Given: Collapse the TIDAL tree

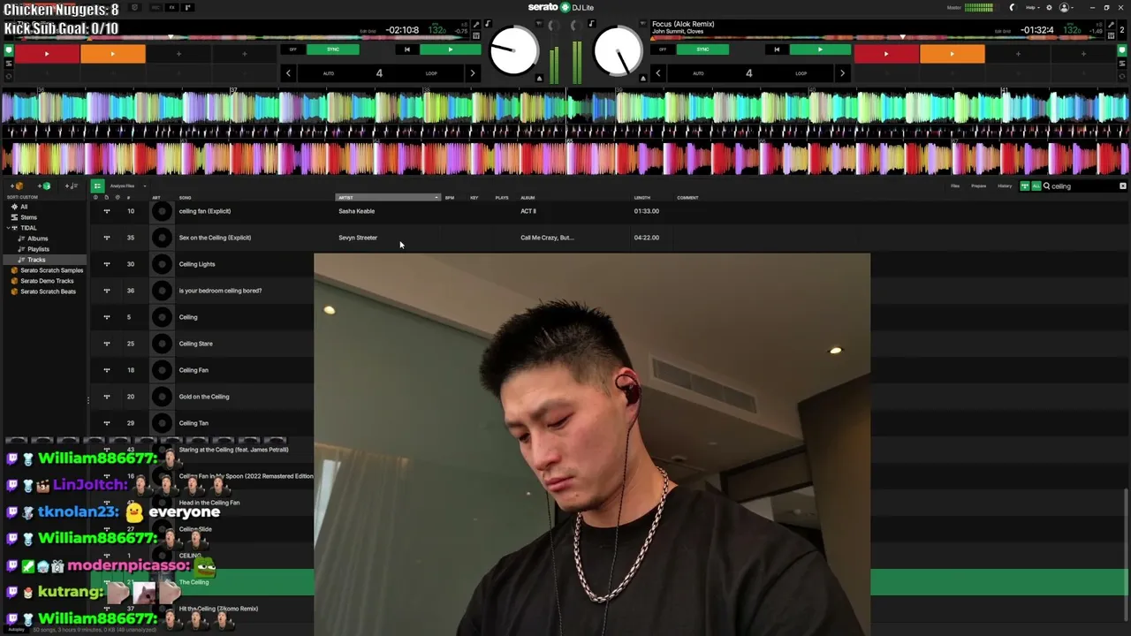Looking at the screenshot, I should pos(7,228).
